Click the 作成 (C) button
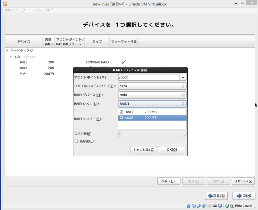The width and height of the screenshot is (258, 210). [169, 181]
